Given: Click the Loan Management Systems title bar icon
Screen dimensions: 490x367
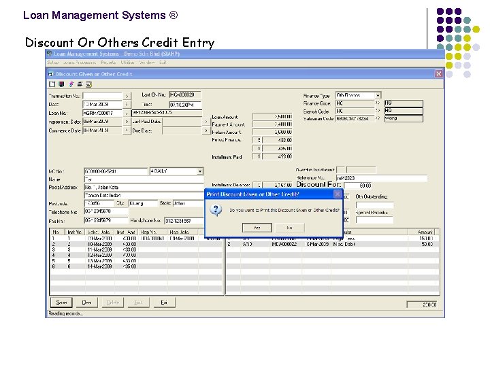Looking at the screenshot, I should [x=50, y=54].
